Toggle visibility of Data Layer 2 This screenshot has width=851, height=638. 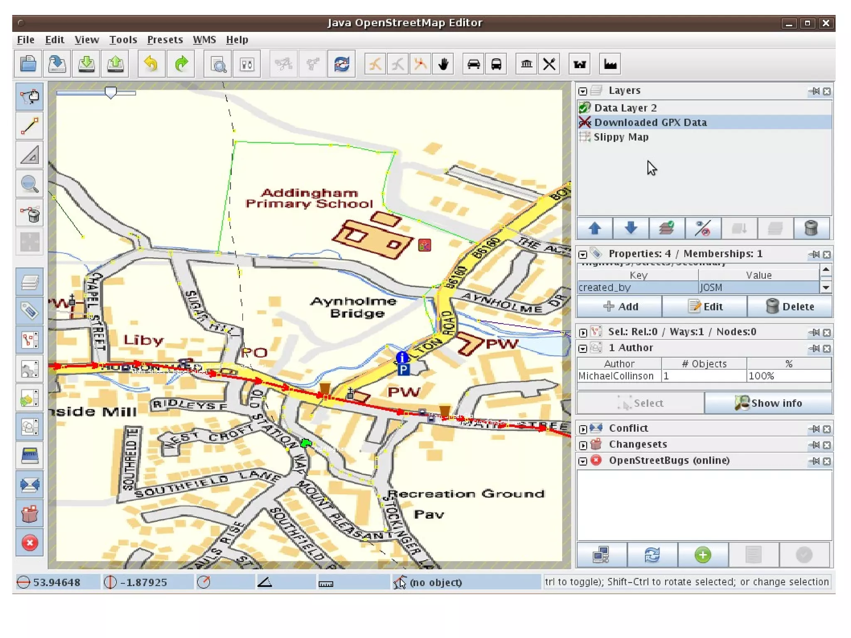(x=585, y=108)
